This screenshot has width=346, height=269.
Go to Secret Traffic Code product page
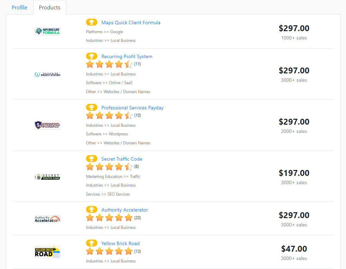(x=122, y=159)
